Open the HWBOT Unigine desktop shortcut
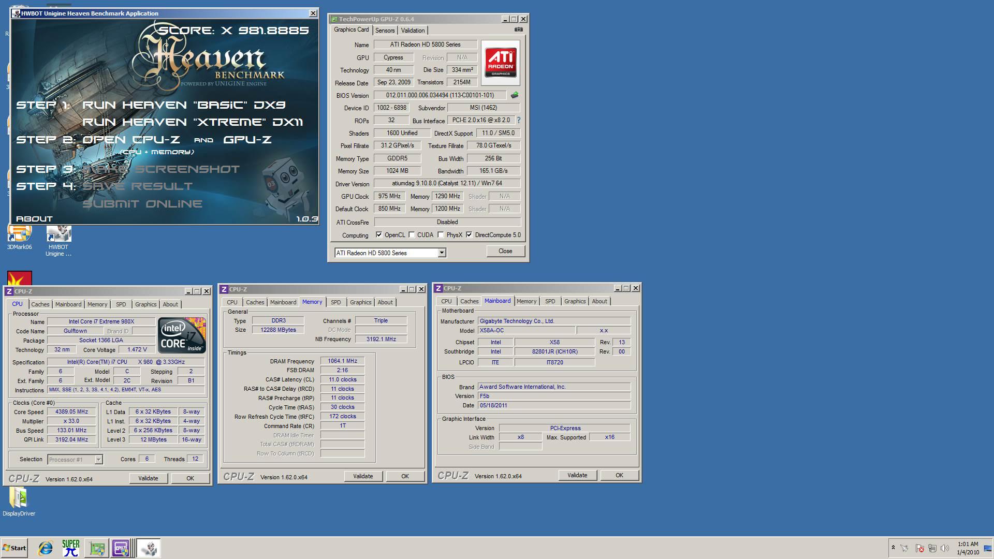This screenshot has height=559, width=994. [x=59, y=241]
